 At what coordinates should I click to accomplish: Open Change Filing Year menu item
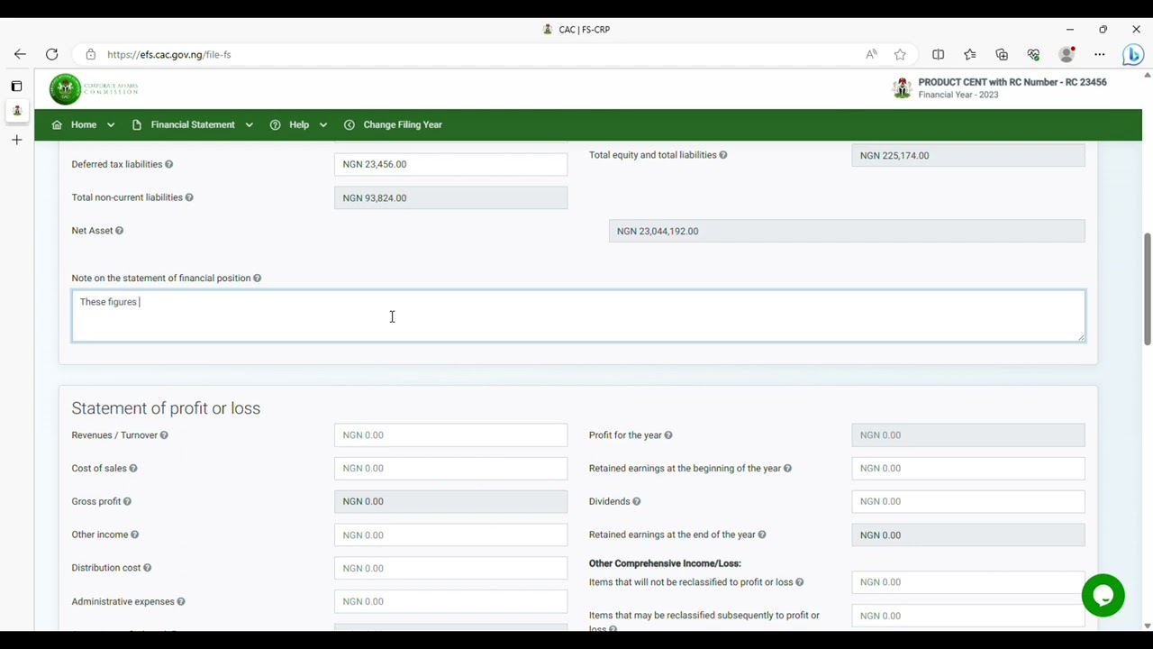point(393,124)
